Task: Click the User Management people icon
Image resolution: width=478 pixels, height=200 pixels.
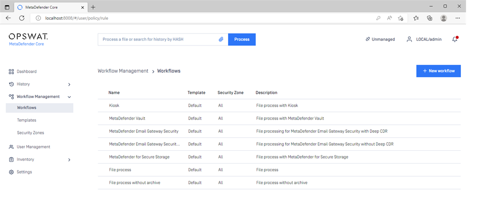Action: pos(11,147)
